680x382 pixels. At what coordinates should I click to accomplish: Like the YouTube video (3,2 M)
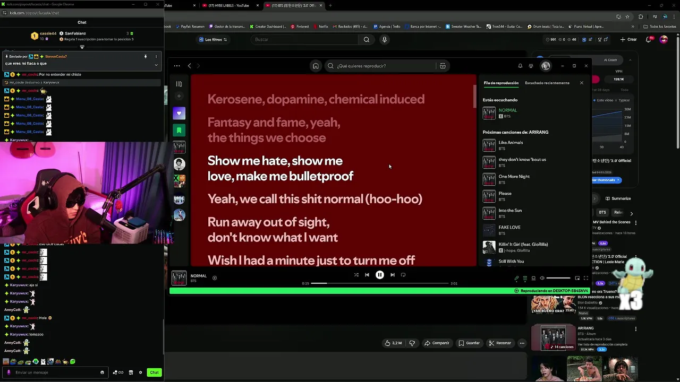(x=393, y=343)
